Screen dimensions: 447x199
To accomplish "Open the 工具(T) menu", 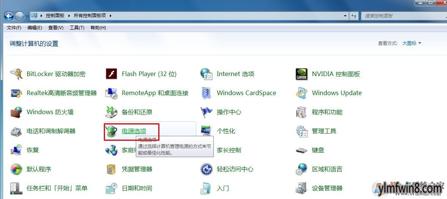I will coord(77,28).
